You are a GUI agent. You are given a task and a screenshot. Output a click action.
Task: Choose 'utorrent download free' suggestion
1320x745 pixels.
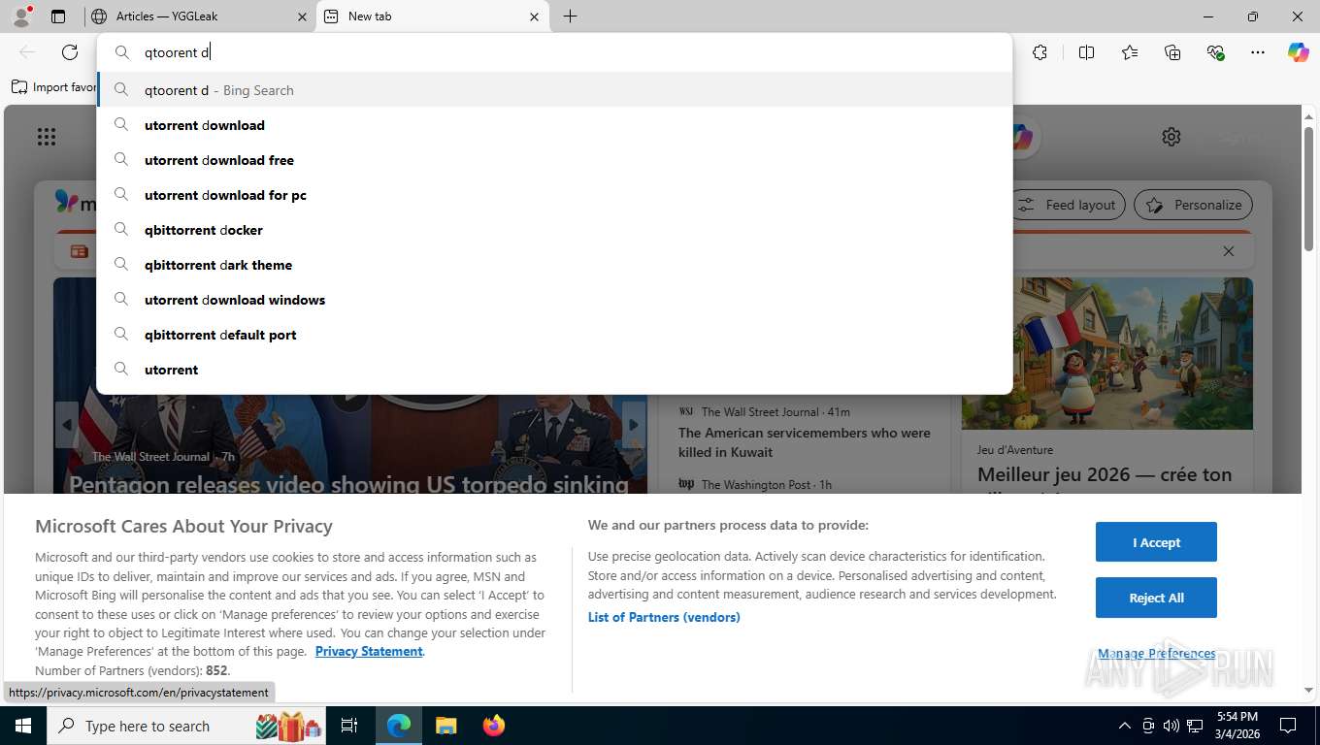pyautogui.click(x=554, y=160)
